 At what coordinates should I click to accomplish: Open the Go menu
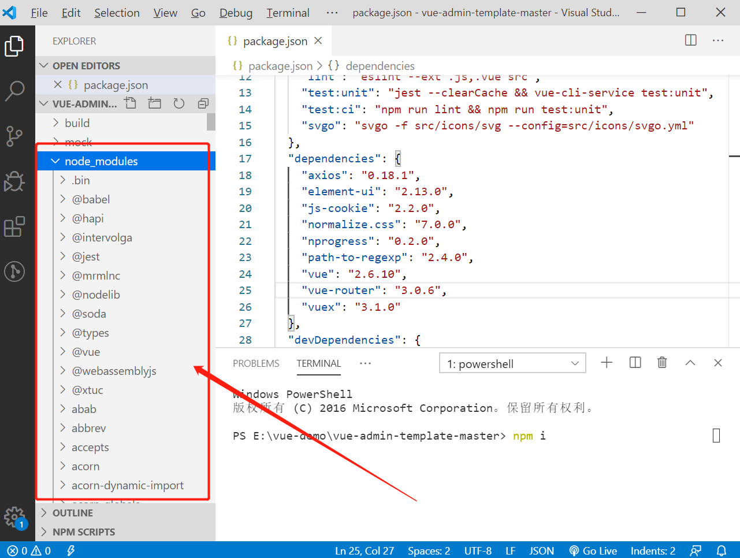[x=198, y=13]
